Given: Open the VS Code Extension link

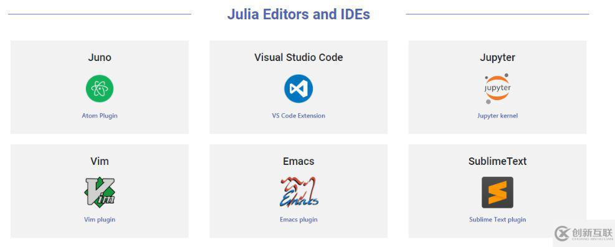Looking at the screenshot, I should click(298, 116).
